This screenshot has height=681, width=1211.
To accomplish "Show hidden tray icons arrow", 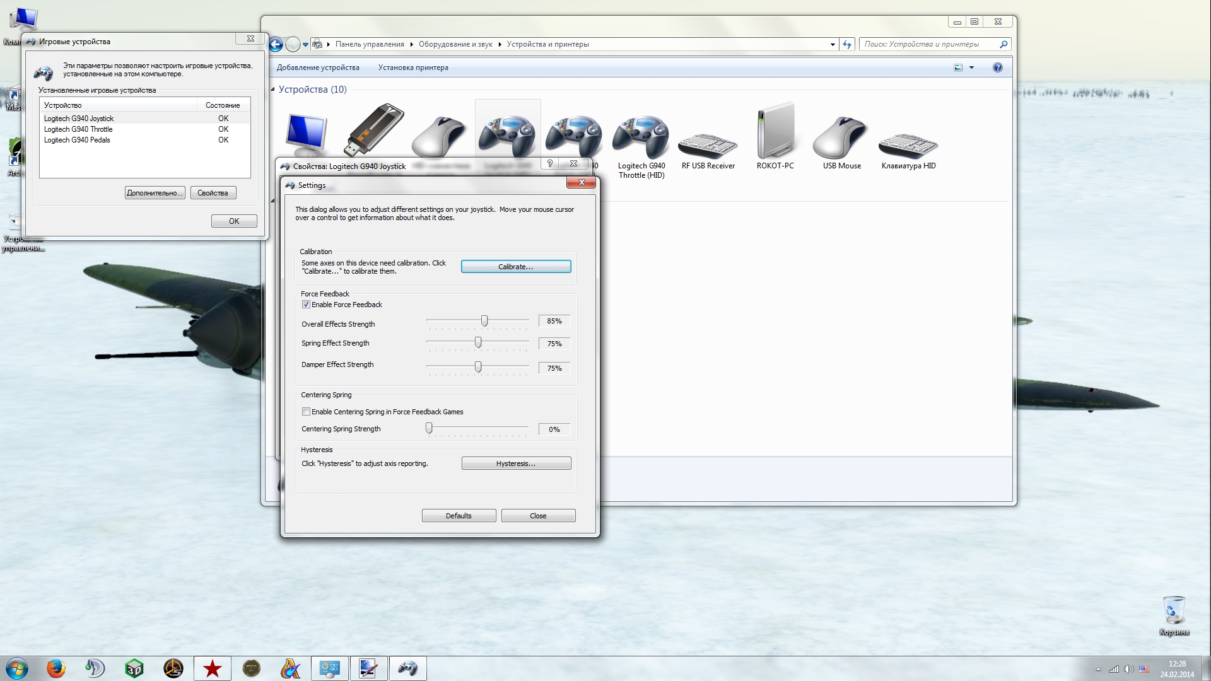I will click(x=1098, y=669).
